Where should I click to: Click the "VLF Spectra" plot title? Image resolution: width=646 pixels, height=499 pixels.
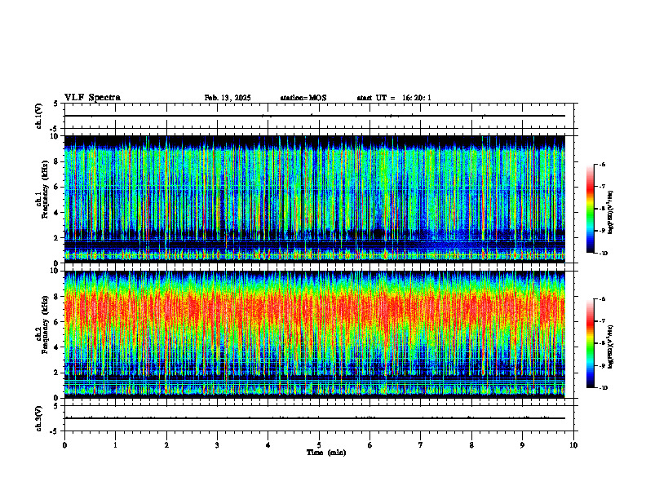(92, 98)
